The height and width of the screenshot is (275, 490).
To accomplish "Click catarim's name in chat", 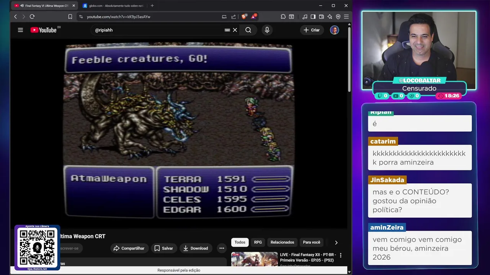I will [383, 141].
